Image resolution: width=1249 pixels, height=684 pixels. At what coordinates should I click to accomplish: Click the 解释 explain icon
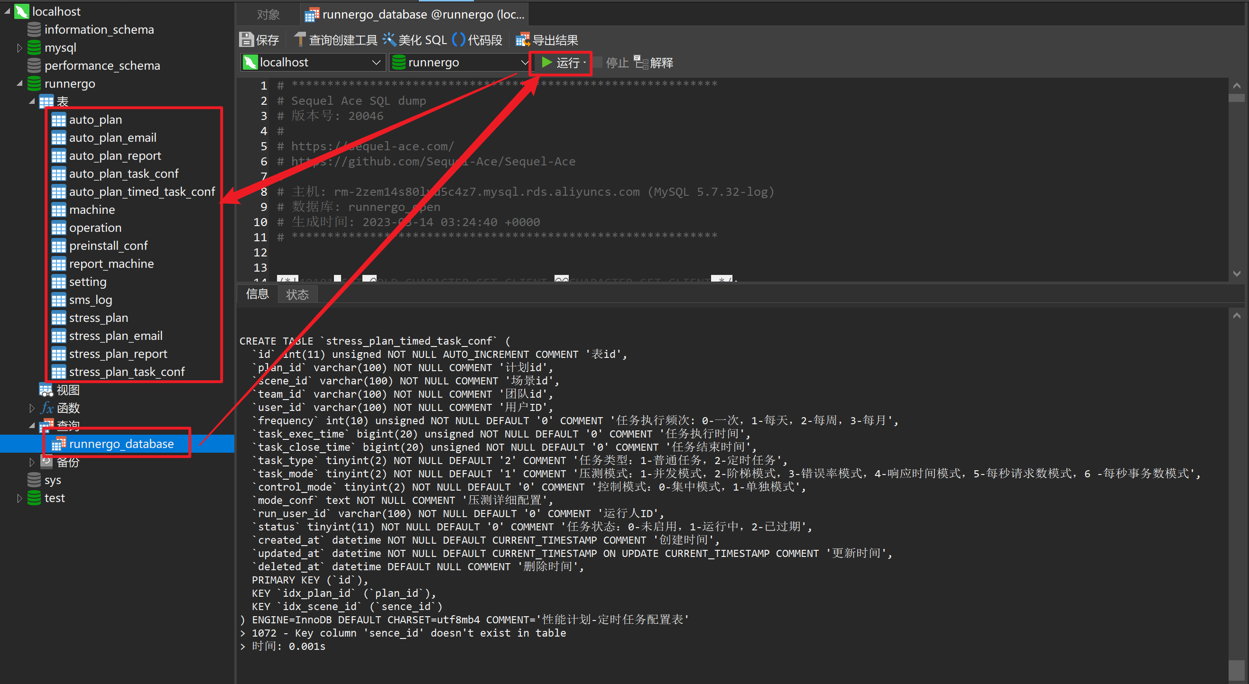click(x=655, y=62)
